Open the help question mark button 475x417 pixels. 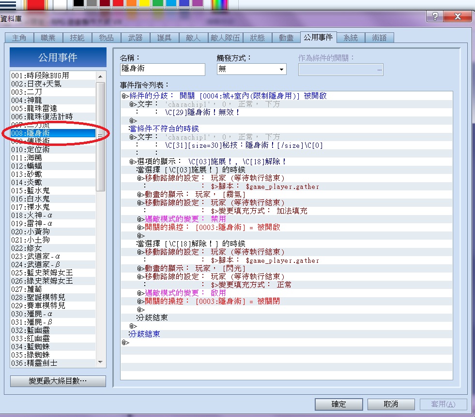435,16
